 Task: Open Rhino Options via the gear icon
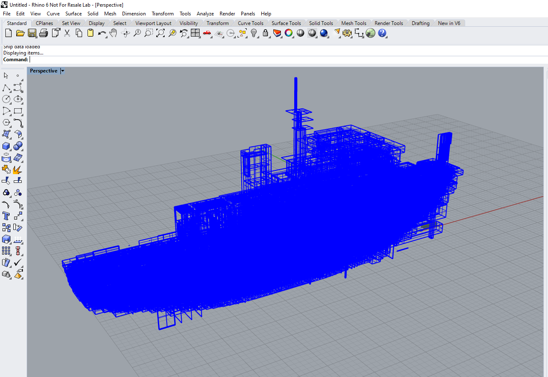[347, 33]
